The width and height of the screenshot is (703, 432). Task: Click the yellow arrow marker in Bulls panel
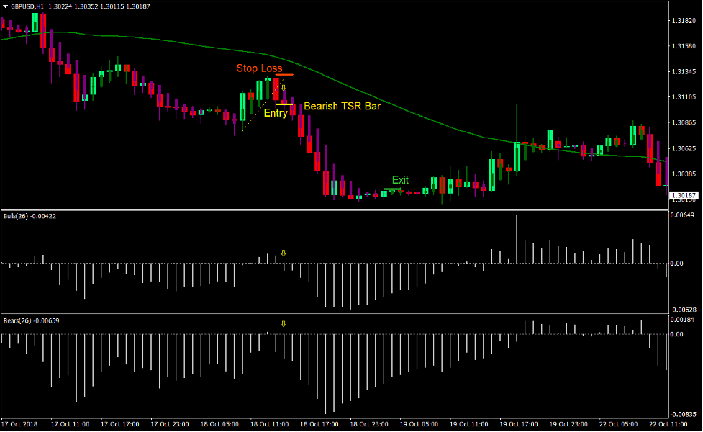(283, 253)
